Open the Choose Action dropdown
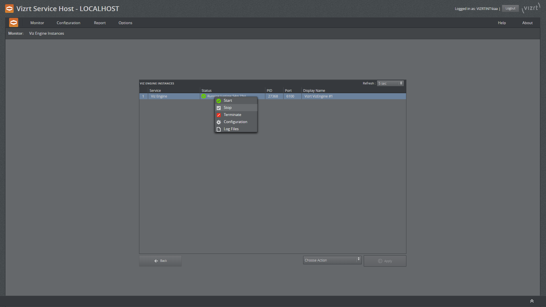546x307 pixels. pos(332,260)
